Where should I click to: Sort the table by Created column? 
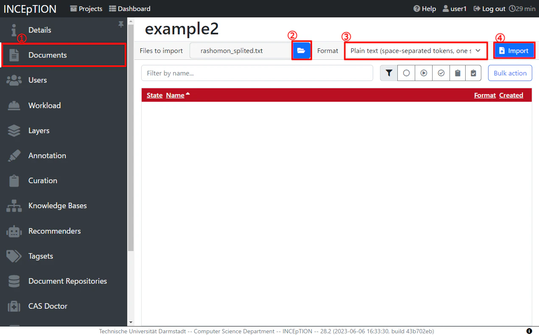(x=511, y=95)
